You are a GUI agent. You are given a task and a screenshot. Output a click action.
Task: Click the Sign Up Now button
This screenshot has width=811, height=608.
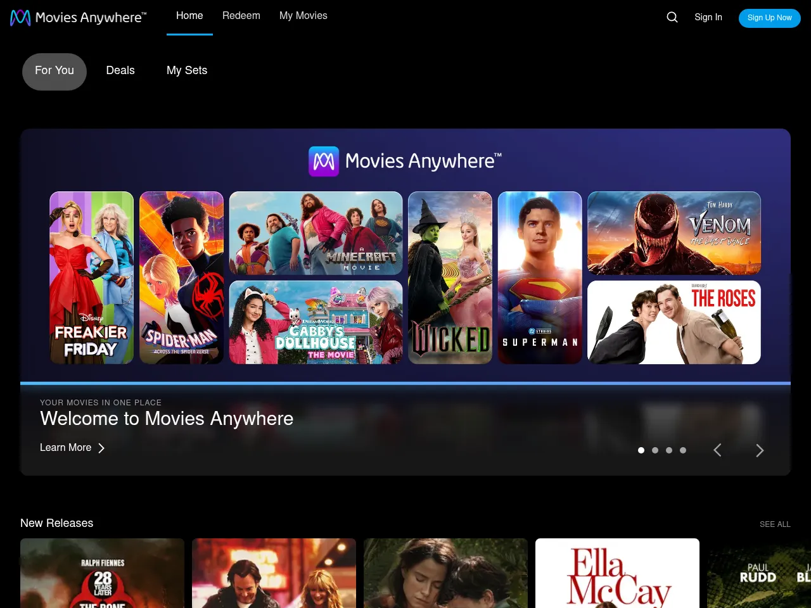769,18
